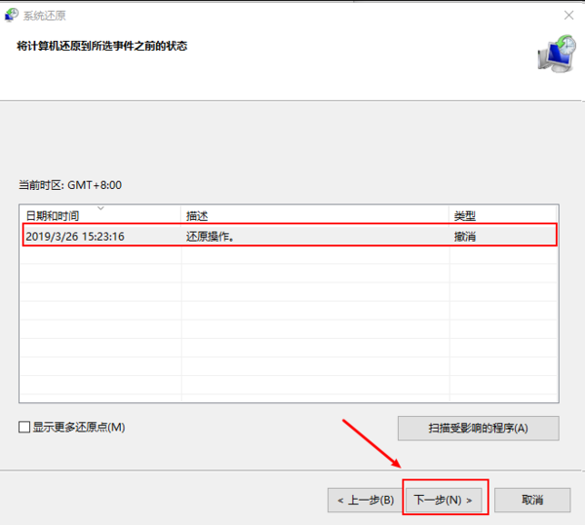This screenshot has height=525, width=585.
Task: Click the 还原操作。 description cell
Action: point(210,237)
